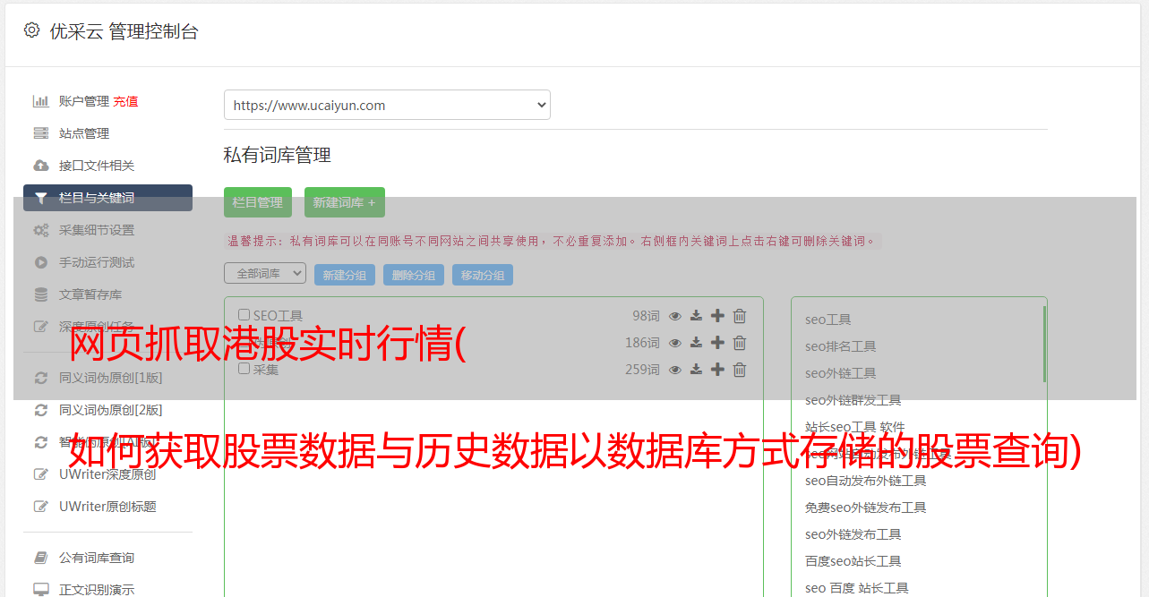This screenshot has width=1149, height=597.
Task: Open 站点管理 via its server icon
Action: pyautogui.click(x=40, y=133)
